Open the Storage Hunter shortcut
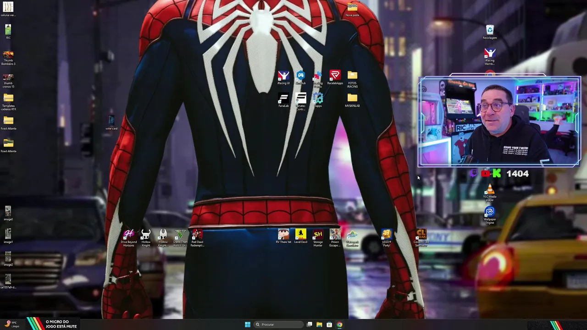 pyautogui.click(x=318, y=238)
